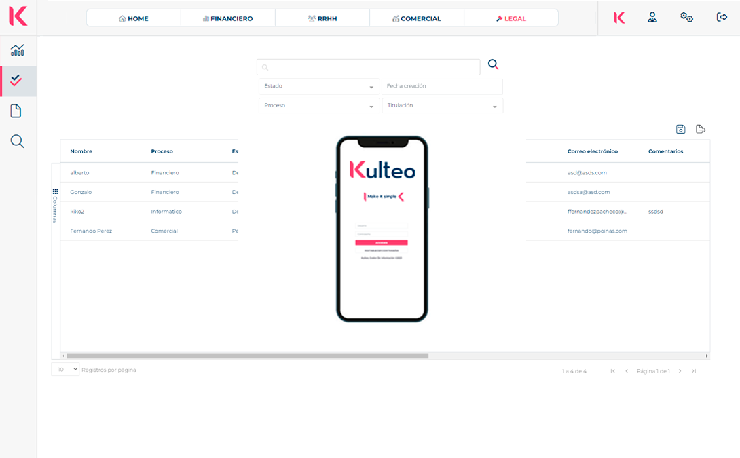The width and height of the screenshot is (740, 458).
Task: Click the Kulteo K logo in the sidebar
Action: click(18, 16)
